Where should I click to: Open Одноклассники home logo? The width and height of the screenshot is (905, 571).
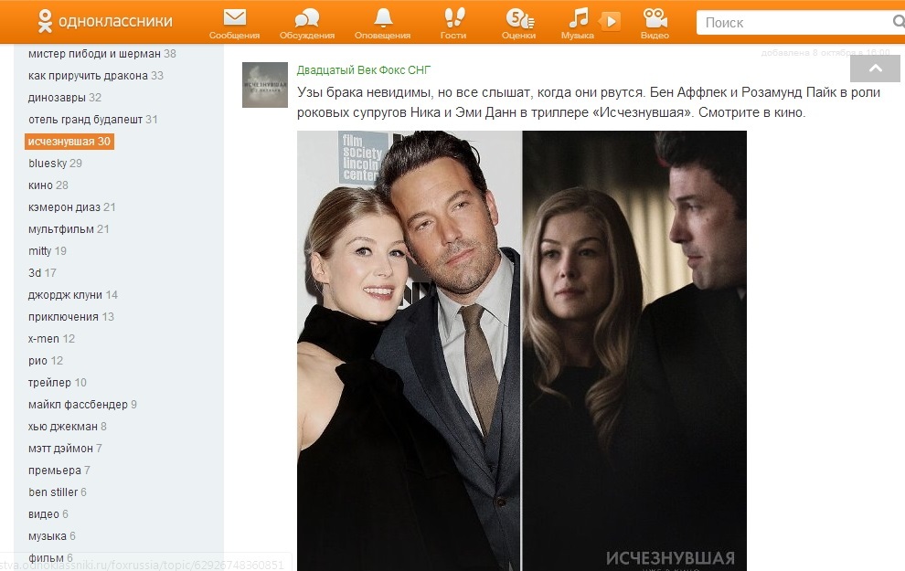(105, 21)
